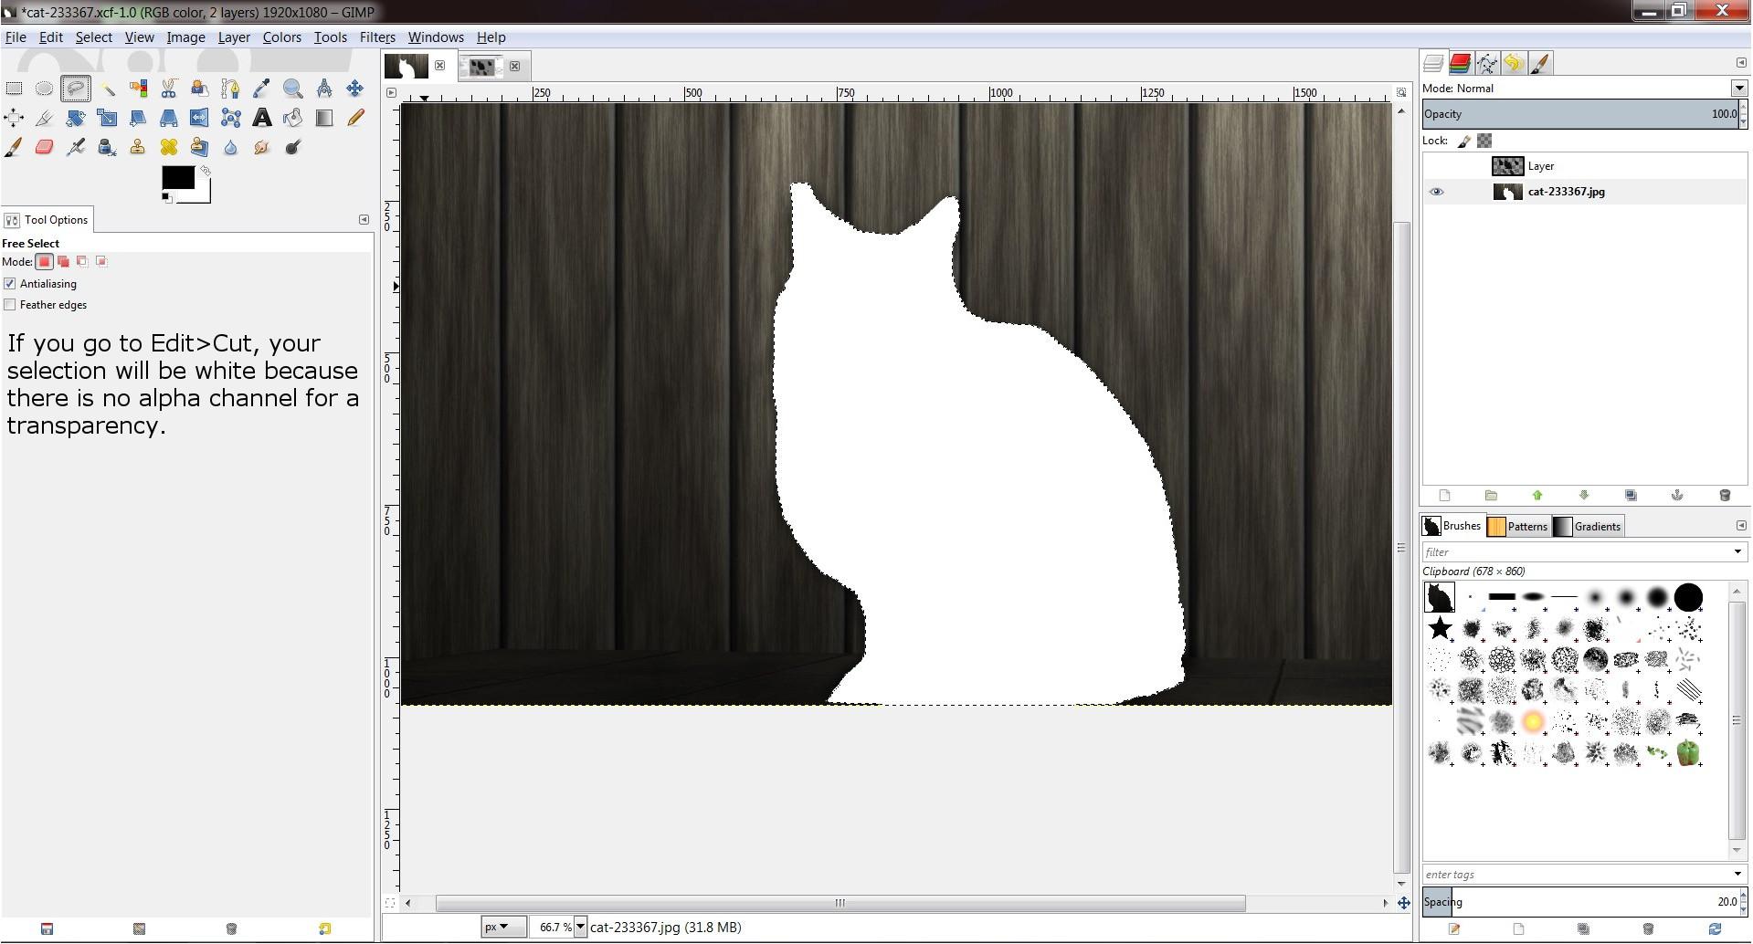Select the Measure tool
This screenshot has height=944, width=1753.
323,89
